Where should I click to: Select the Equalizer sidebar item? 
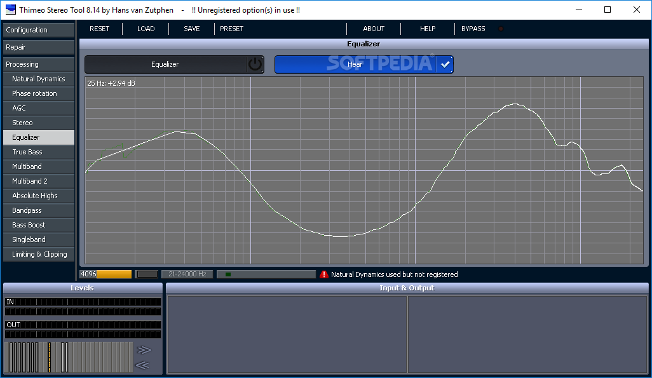click(39, 137)
